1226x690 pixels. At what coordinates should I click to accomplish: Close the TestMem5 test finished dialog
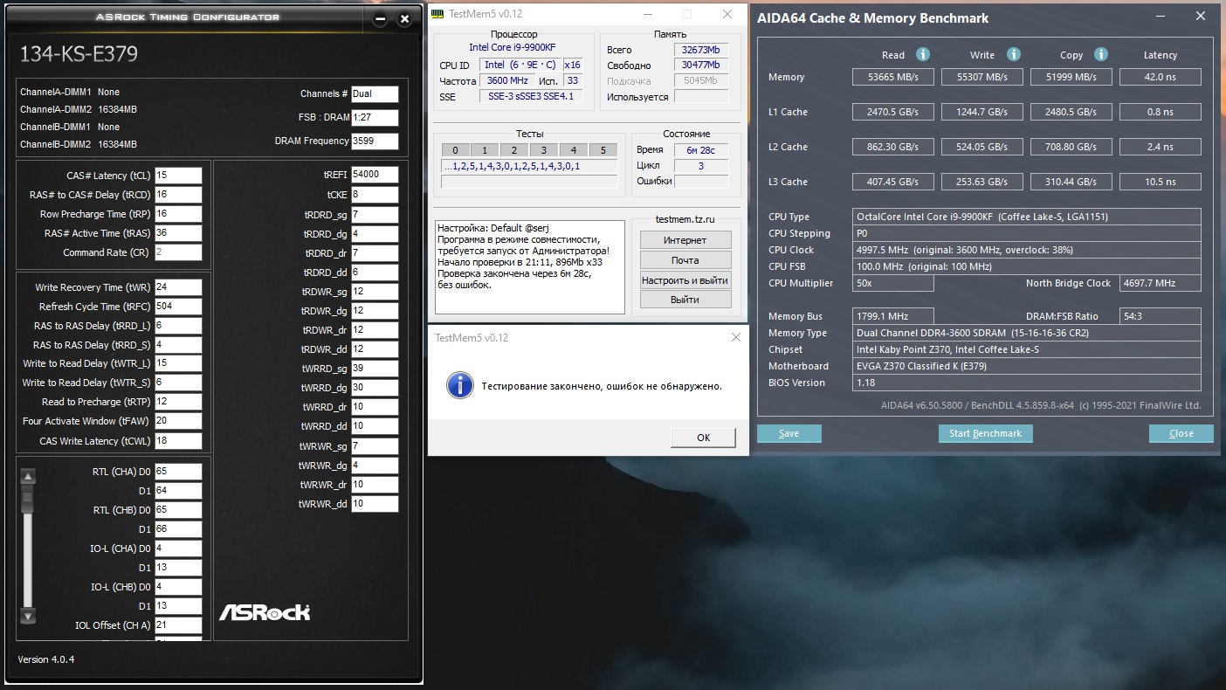(735, 337)
